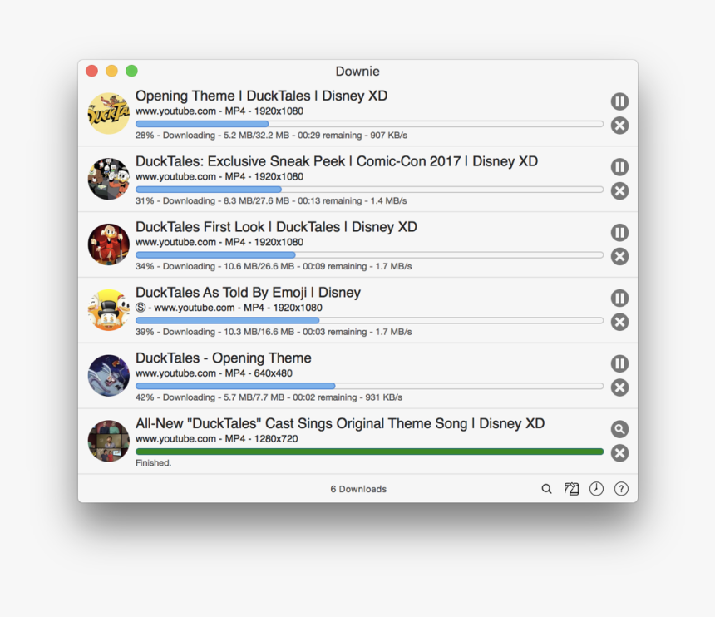The width and height of the screenshot is (715, 617).
Task: Pause the DuckTales - Opening Theme 640x480 download
Action: [619, 363]
